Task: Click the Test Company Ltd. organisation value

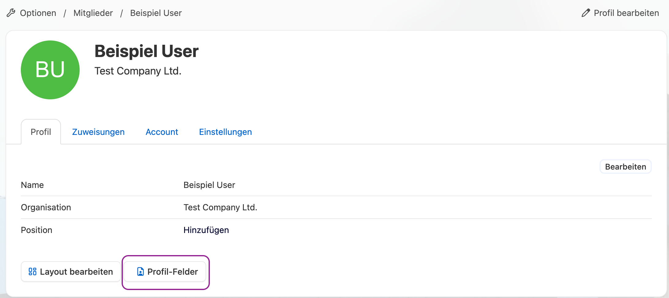Action: [x=220, y=208]
